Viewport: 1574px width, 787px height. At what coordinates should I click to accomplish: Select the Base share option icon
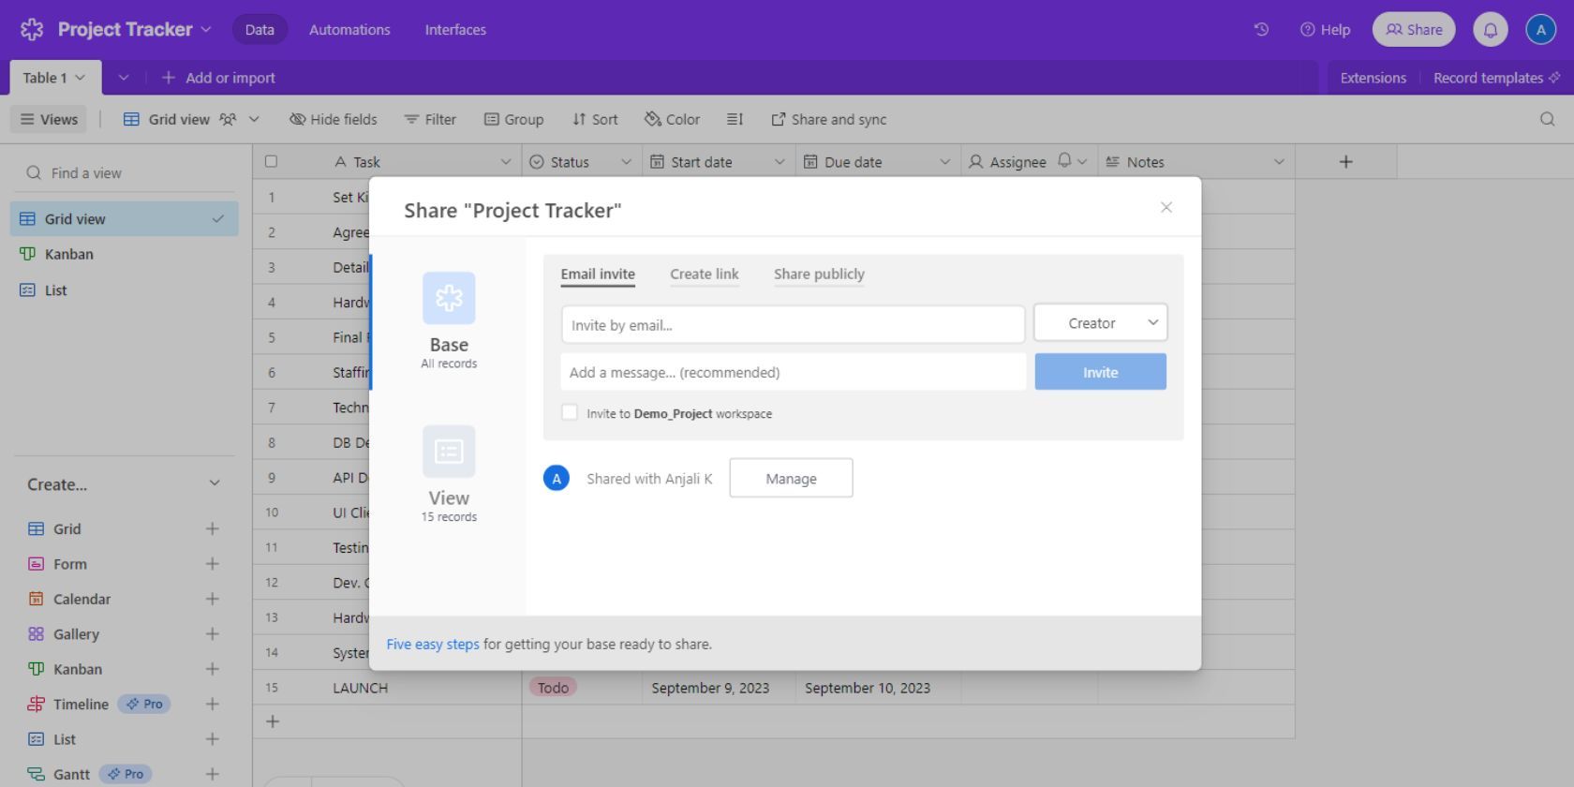click(x=449, y=299)
